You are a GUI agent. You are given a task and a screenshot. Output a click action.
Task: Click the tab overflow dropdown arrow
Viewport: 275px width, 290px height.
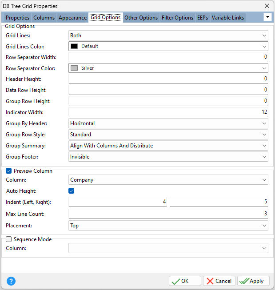pos(267,17)
